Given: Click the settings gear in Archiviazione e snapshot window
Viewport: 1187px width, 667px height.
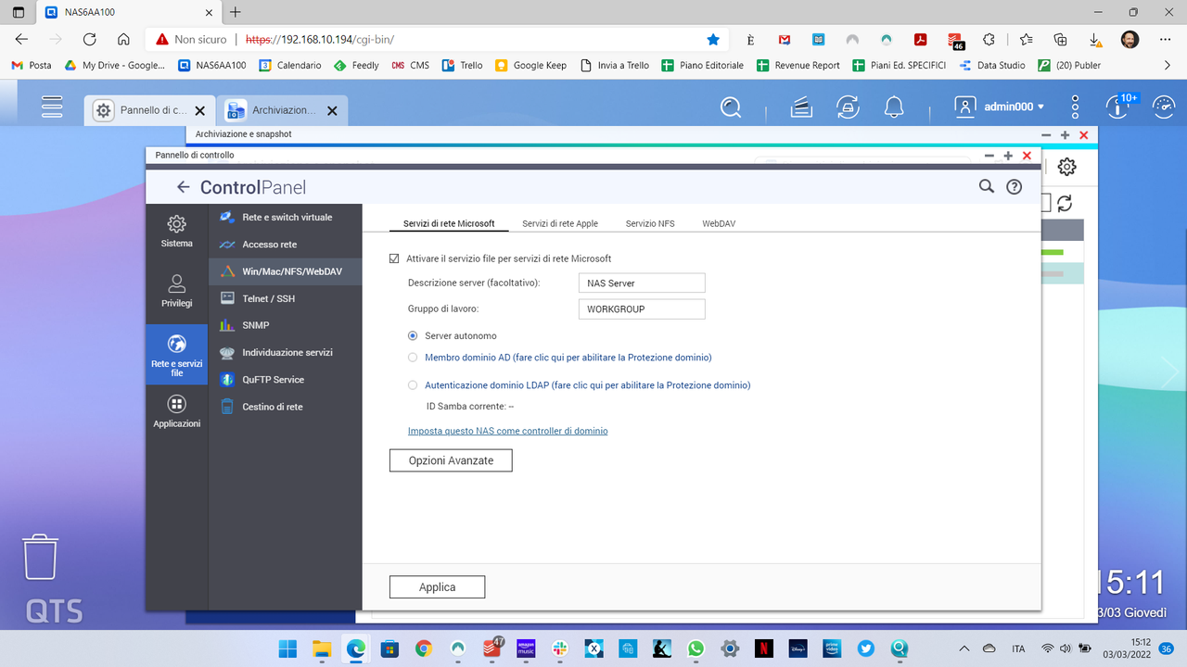Looking at the screenshot, I should click(x=1067, y=167).
